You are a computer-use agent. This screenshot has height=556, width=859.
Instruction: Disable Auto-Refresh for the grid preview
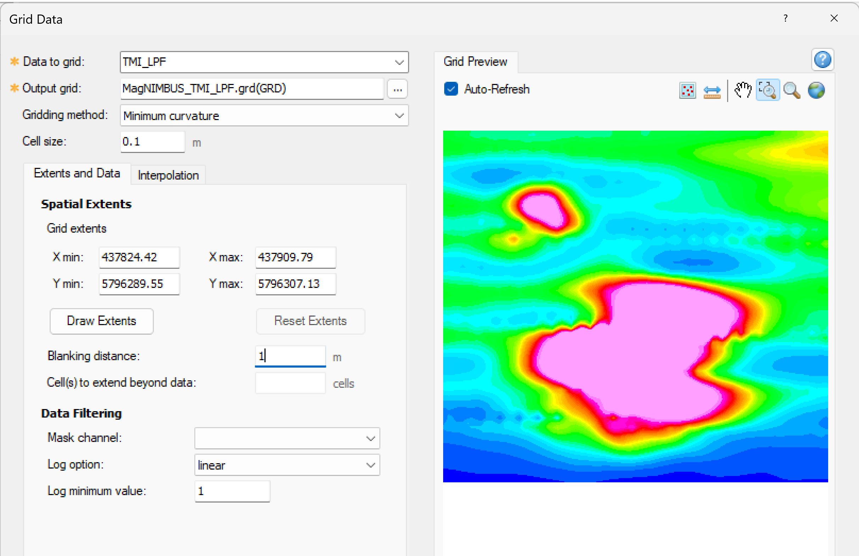click(x=451, y=89)
